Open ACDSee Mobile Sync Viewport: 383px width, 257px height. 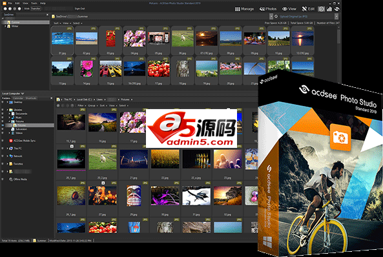[x=22, y=141]
